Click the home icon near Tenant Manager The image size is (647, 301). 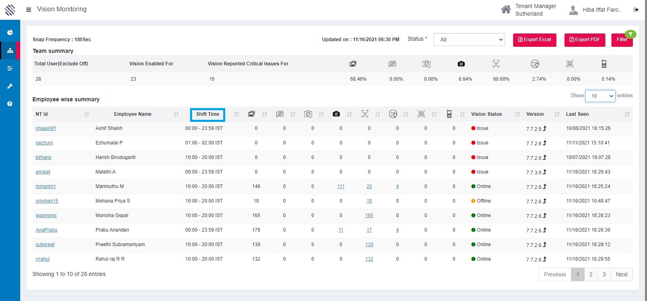click(506, 10)
